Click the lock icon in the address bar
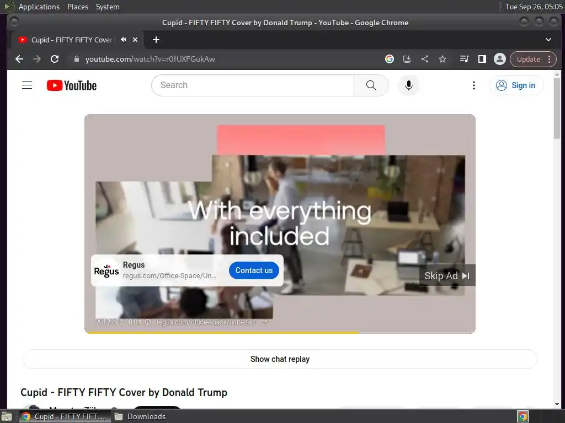 [76, 59]
